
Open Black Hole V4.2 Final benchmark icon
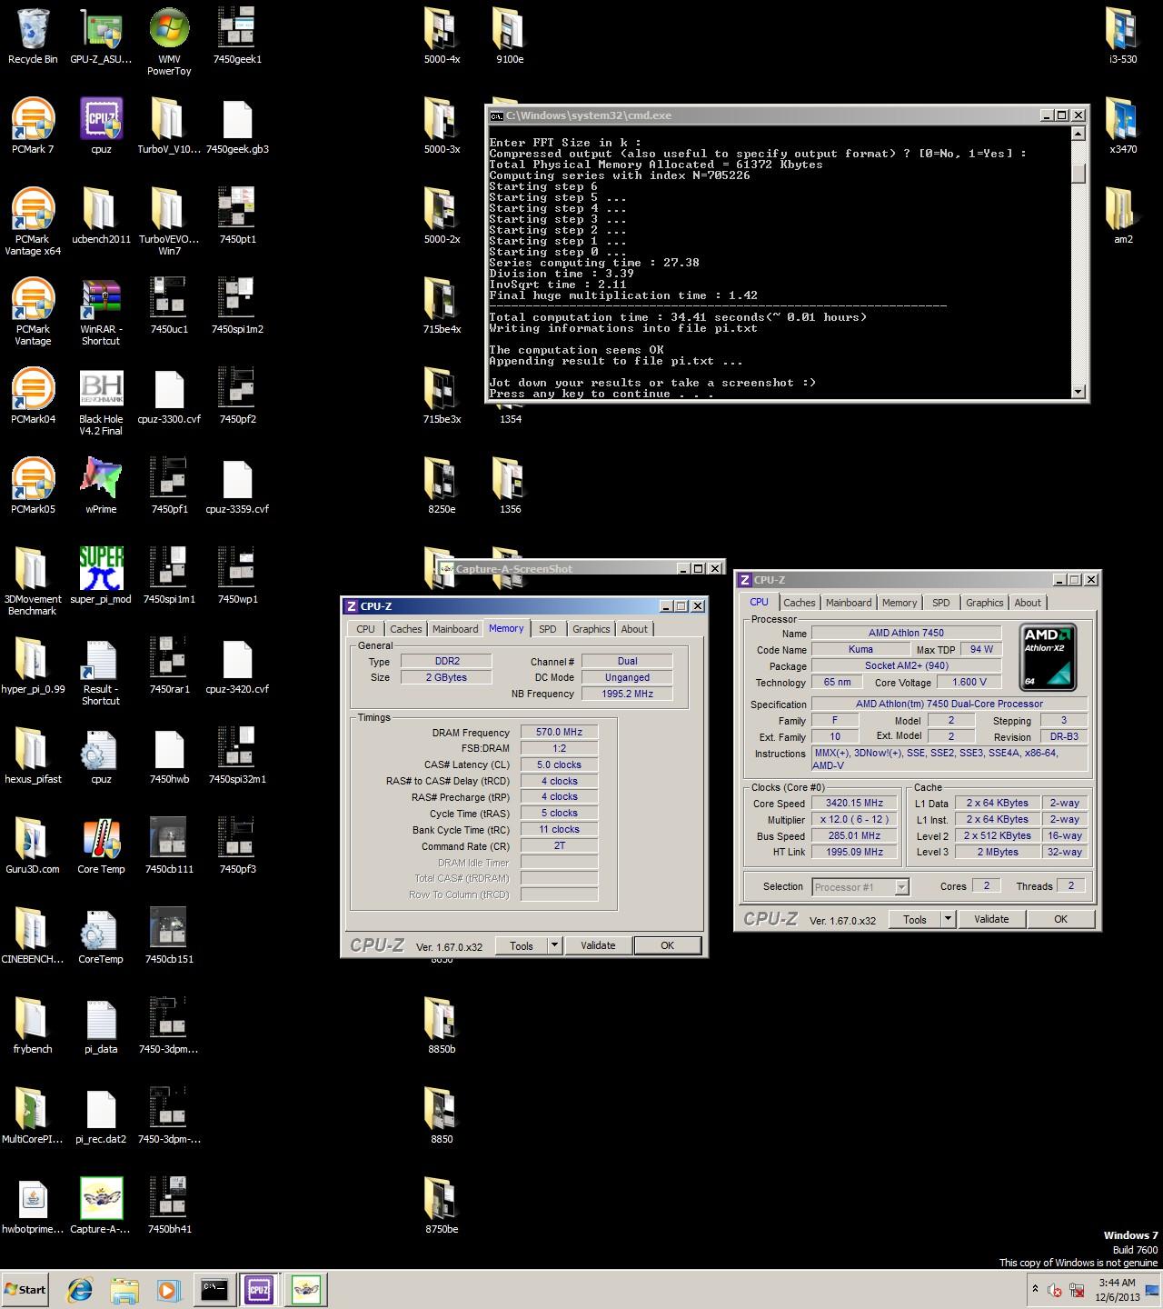[x=101, y=402]
